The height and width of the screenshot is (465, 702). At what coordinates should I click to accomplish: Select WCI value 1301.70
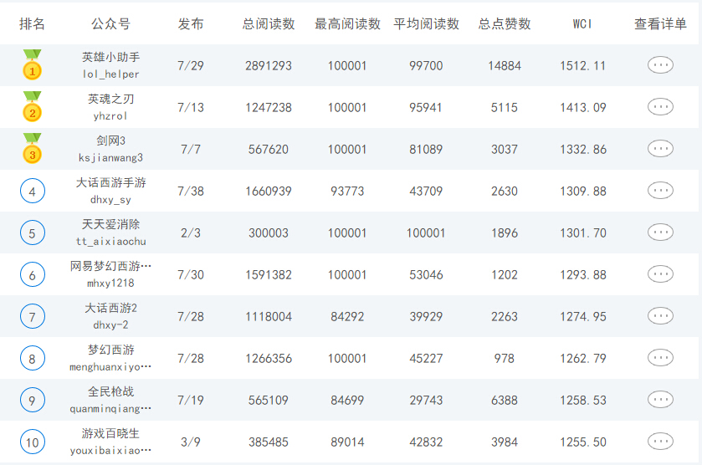[583, 232]
